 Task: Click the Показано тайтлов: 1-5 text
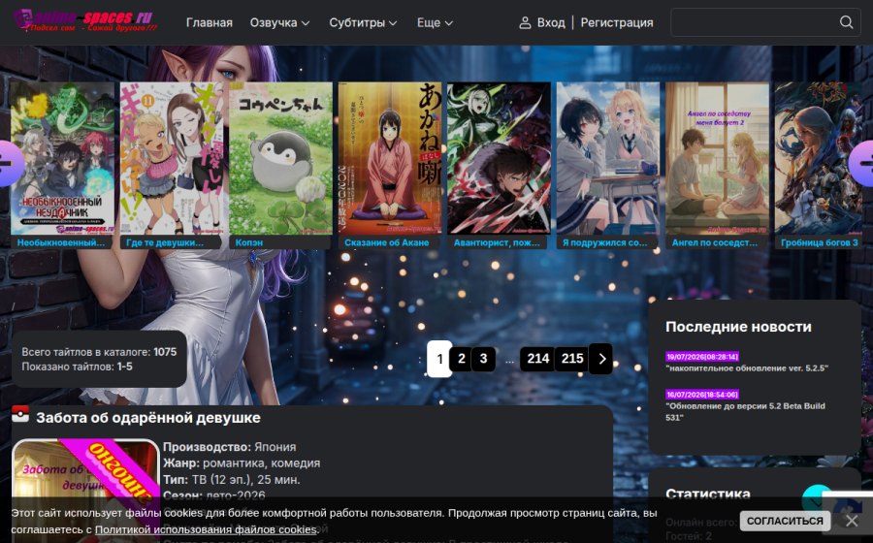[77, 367]
